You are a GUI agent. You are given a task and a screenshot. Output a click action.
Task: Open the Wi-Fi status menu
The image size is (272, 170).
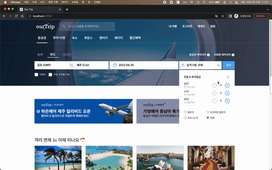click(x=191, y=2)
